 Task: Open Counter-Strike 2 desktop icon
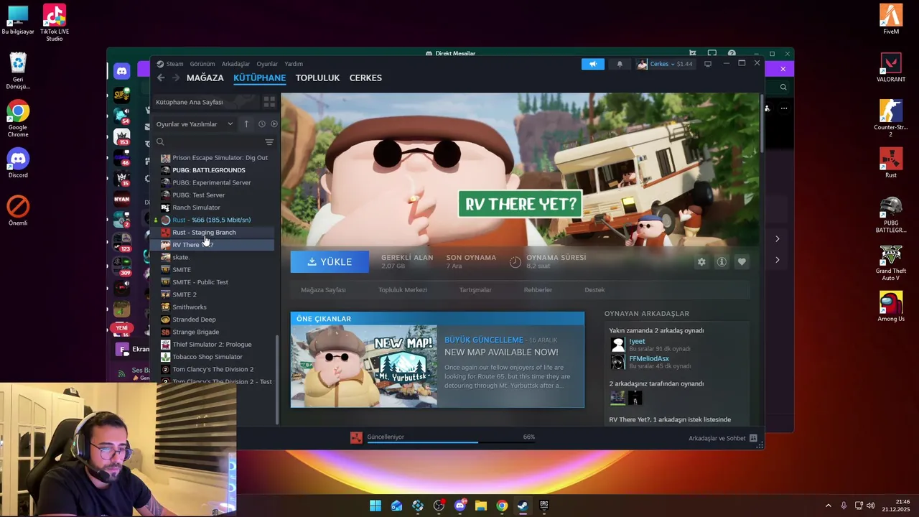891,118
